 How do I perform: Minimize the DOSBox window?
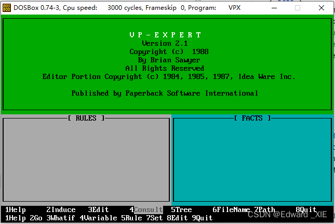274,8
